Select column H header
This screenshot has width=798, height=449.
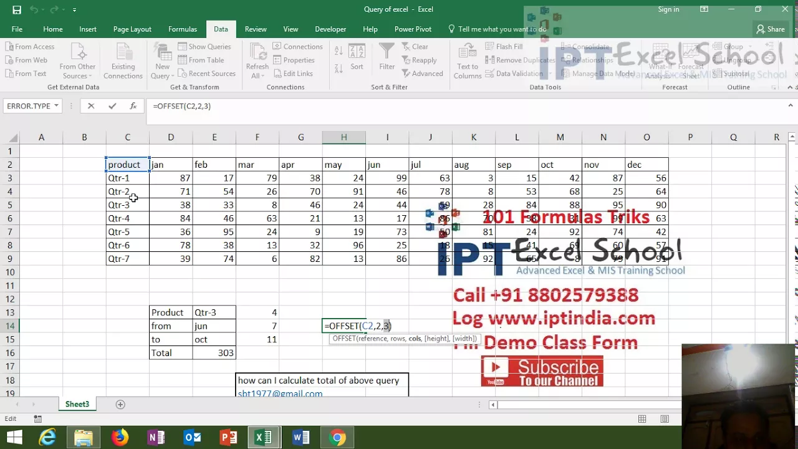(344, 137)
